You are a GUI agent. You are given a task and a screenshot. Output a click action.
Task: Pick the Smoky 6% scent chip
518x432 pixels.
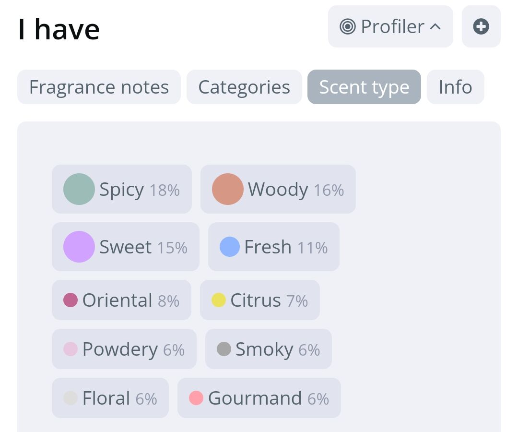tap(269, 349)
